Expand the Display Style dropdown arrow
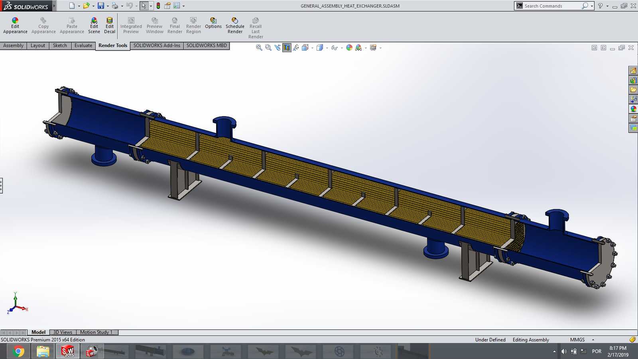 tap(327, 48)
